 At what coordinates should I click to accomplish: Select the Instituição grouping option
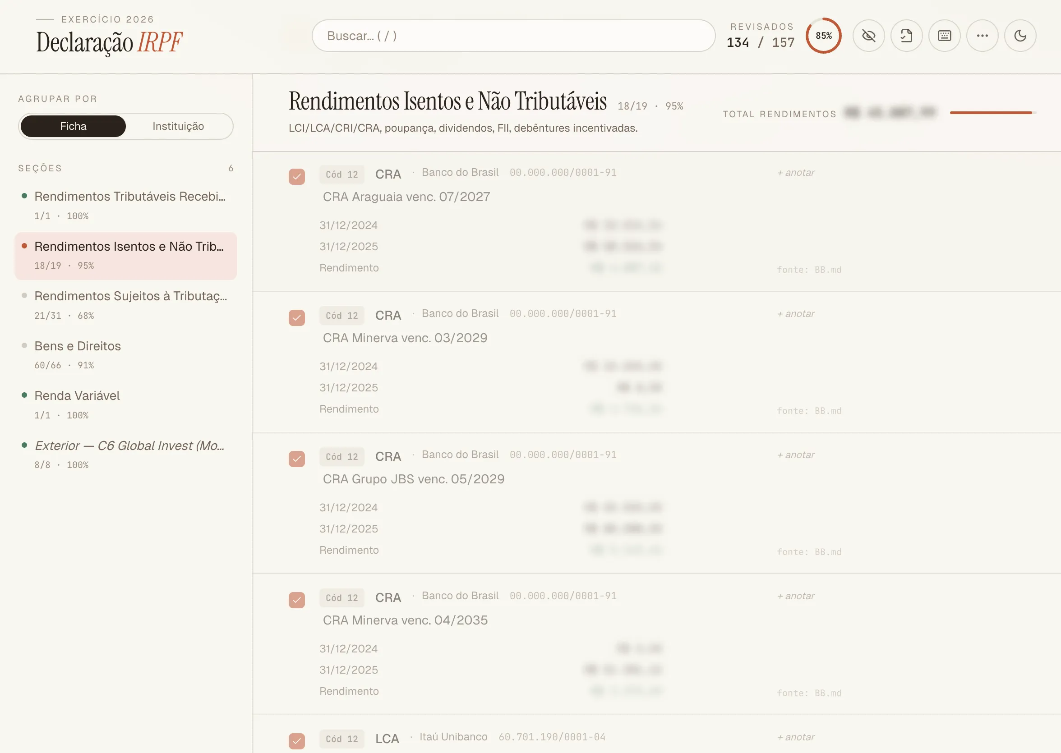178,126
